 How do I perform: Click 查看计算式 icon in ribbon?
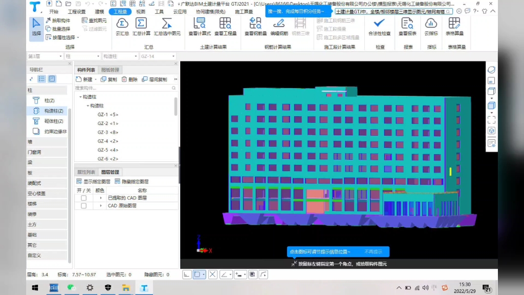pos(200,27)
